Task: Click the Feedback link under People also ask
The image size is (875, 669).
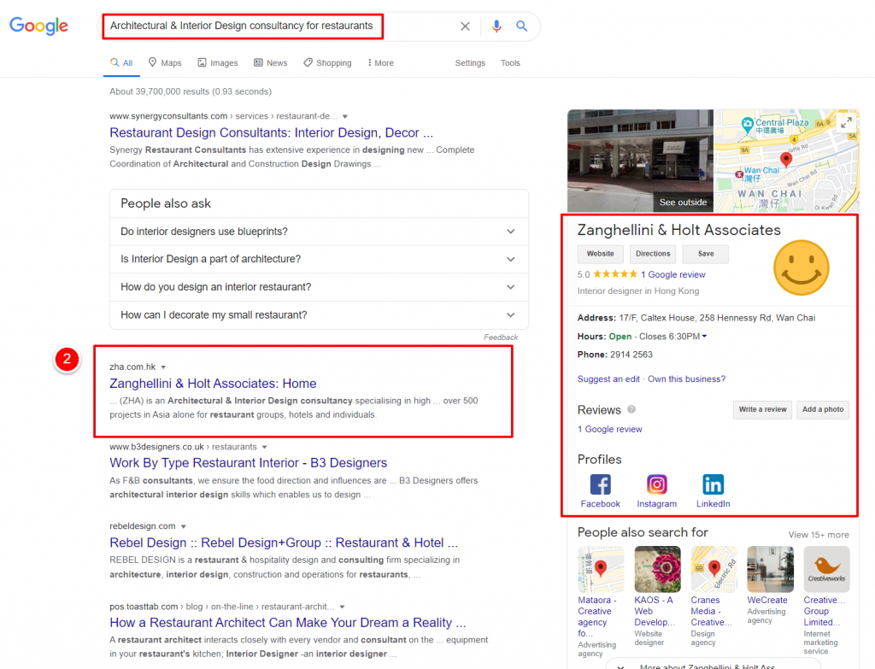Action: click(x=501, y=337)
